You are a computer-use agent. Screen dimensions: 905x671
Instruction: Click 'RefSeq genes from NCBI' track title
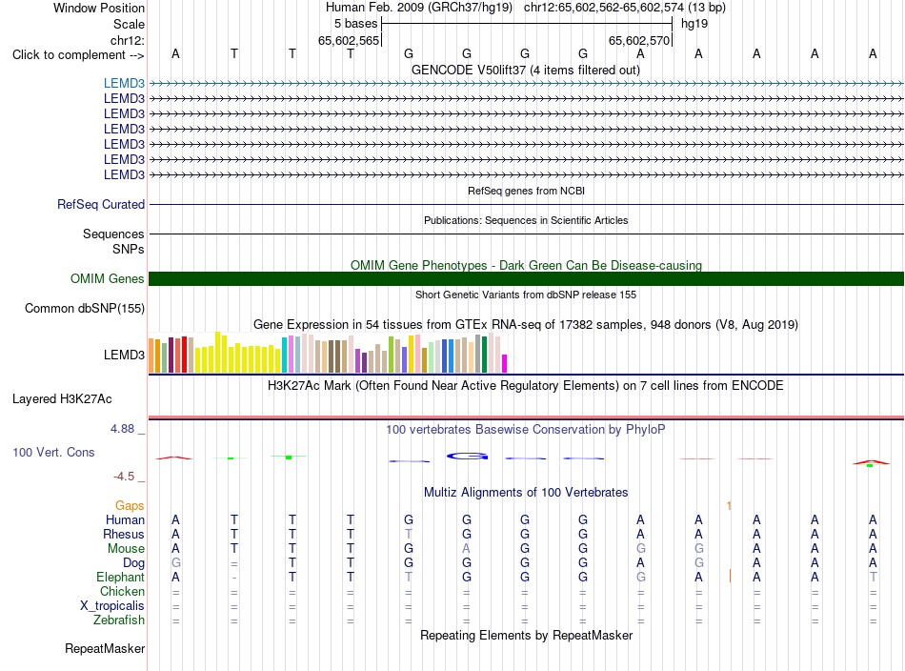pos(526,191)
